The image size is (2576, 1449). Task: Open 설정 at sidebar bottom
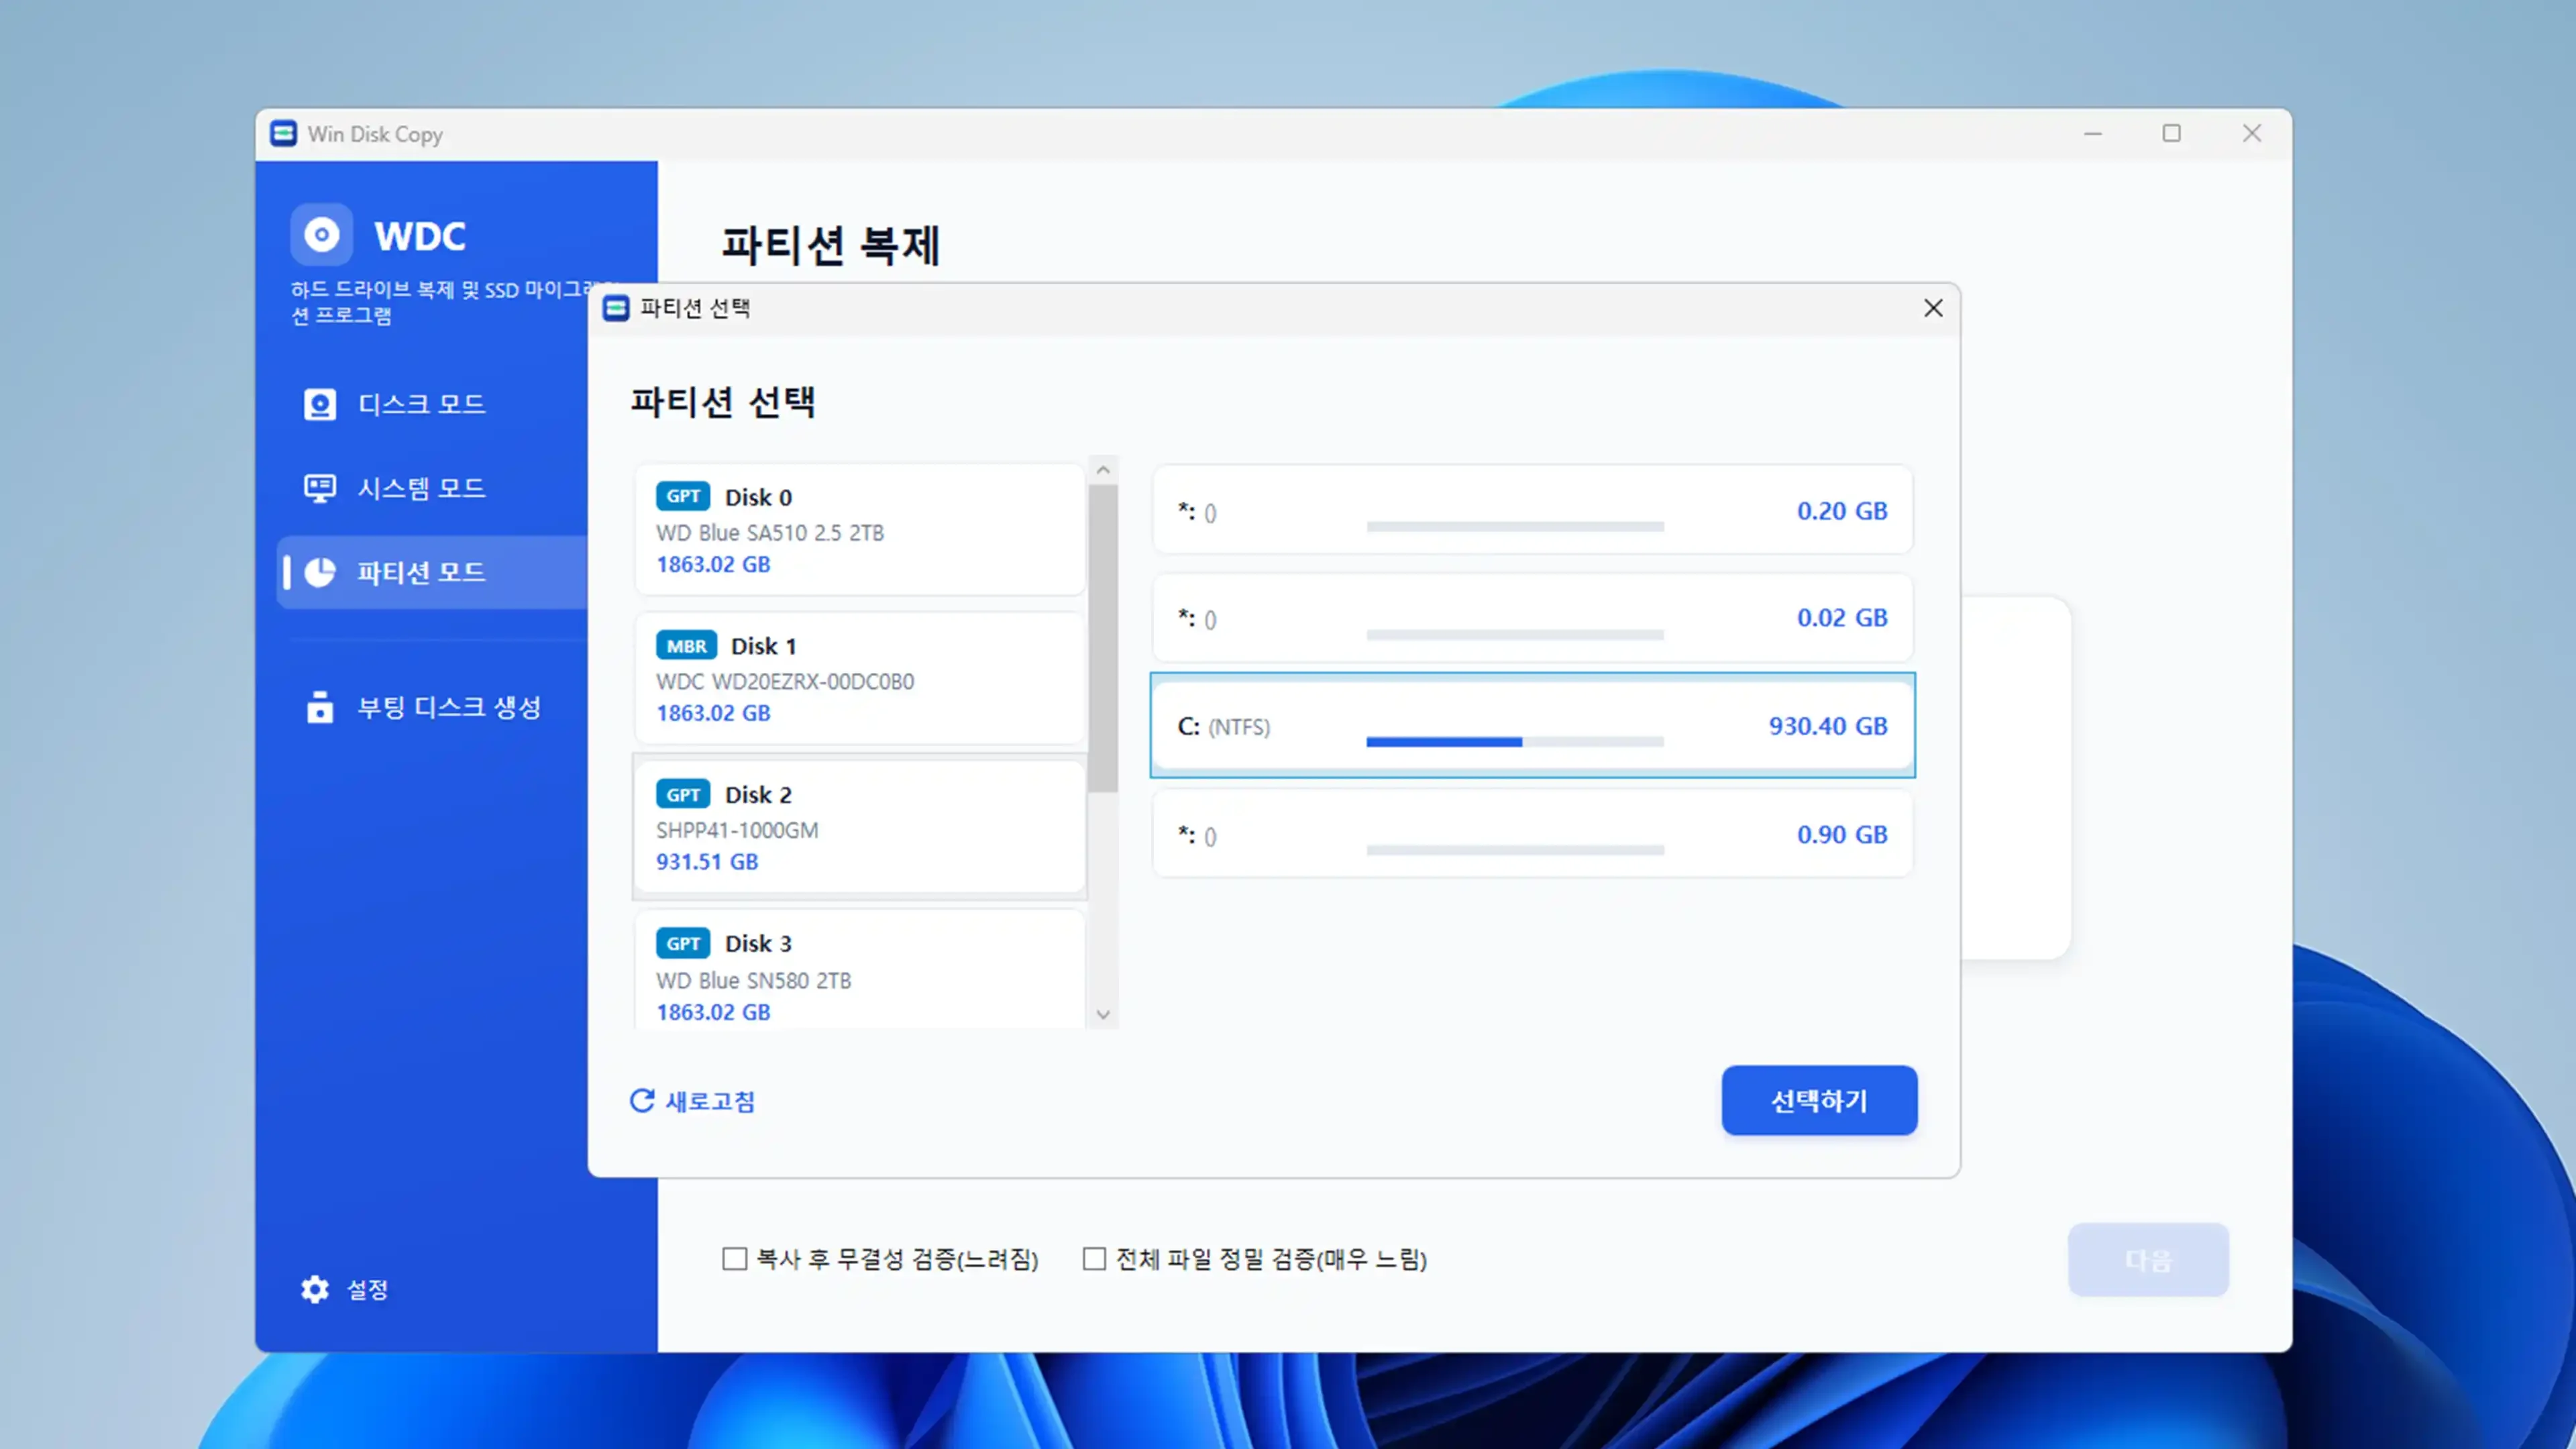pyautogui.click(x=345, y=1289)
